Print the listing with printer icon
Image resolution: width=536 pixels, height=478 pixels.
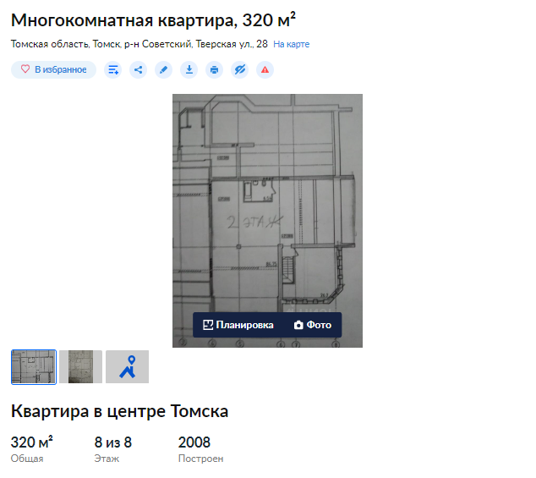coord(215,69)
